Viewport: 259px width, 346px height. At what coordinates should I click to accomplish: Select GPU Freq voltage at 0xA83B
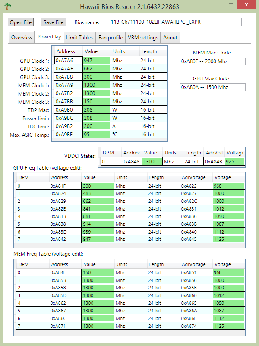pos(229,224)
